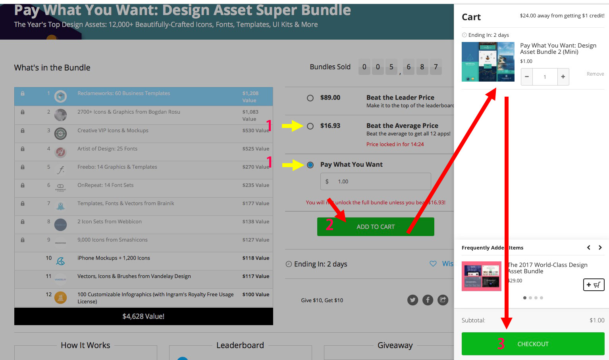The height and width of the screenshot is (360, 609).
Task: Click the lock icon on Reclameworks row
Action: (23, 94)
